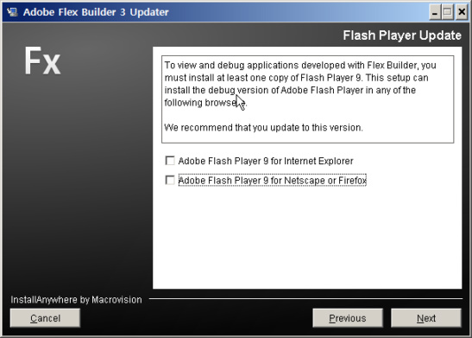Screen dimensions: 472x338
Task: Click the empty white panel area below checkboxes
Action: coord(307,237)
